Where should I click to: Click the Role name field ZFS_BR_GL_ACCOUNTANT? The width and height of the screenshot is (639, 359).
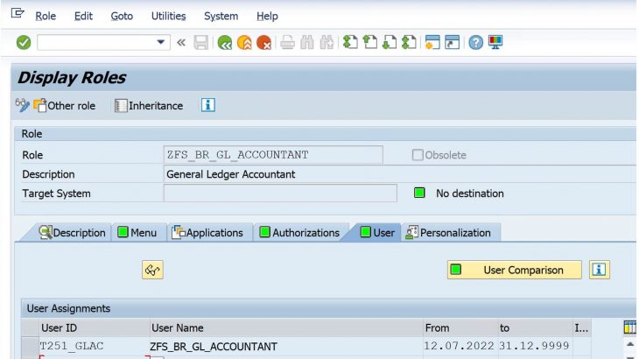pos(273,155)
